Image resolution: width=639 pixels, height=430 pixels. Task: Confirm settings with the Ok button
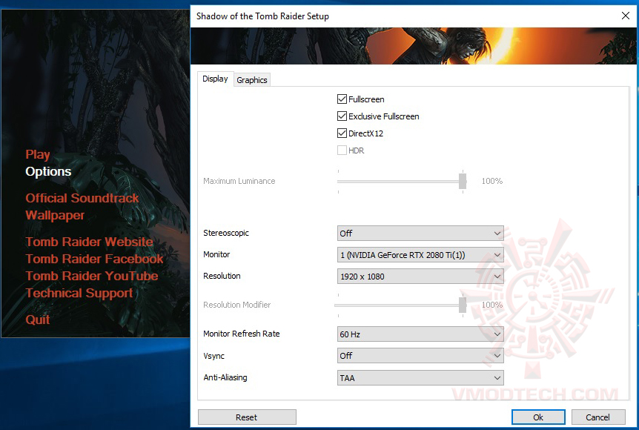tap(538, 417)
